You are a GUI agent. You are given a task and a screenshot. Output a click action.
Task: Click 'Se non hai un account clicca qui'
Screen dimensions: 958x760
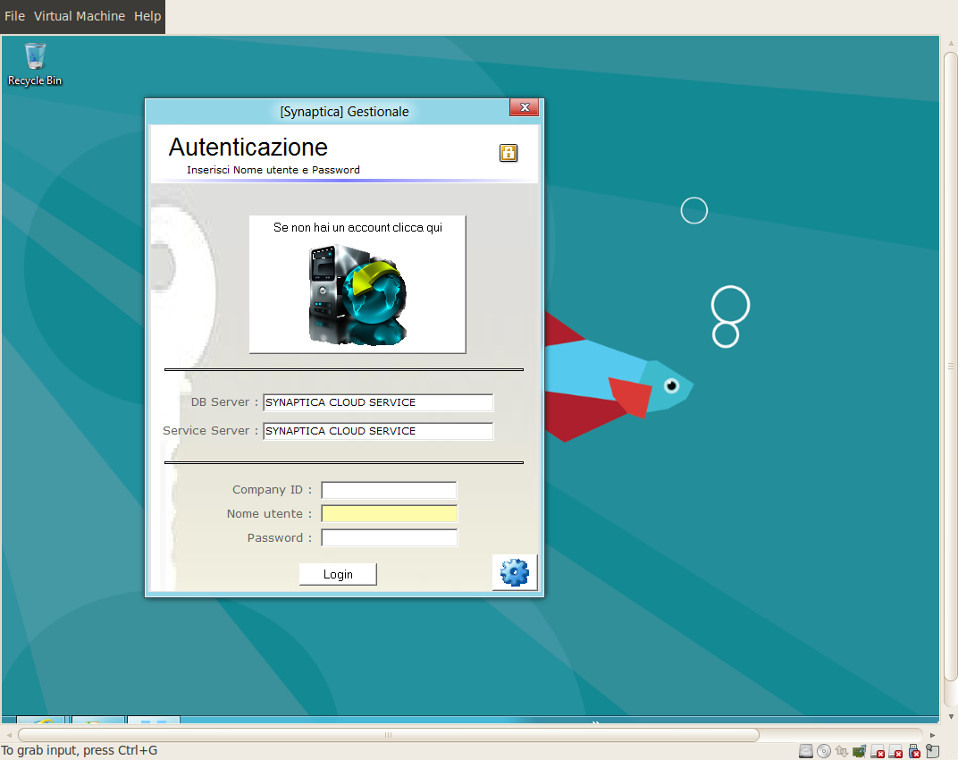(358, 227)
